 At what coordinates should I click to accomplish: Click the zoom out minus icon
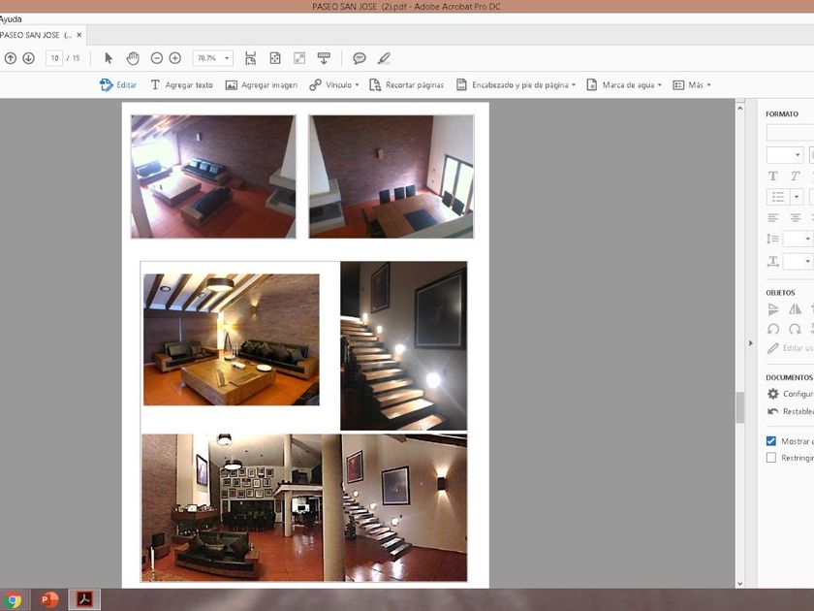[x=157, y=58]
